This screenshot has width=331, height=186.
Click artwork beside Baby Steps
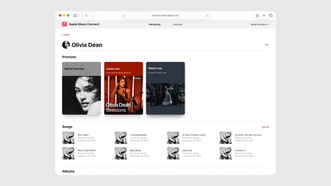point(121,153)
